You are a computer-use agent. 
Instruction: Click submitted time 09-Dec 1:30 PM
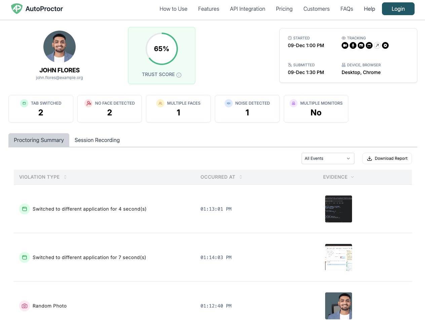tap(306, 72)
